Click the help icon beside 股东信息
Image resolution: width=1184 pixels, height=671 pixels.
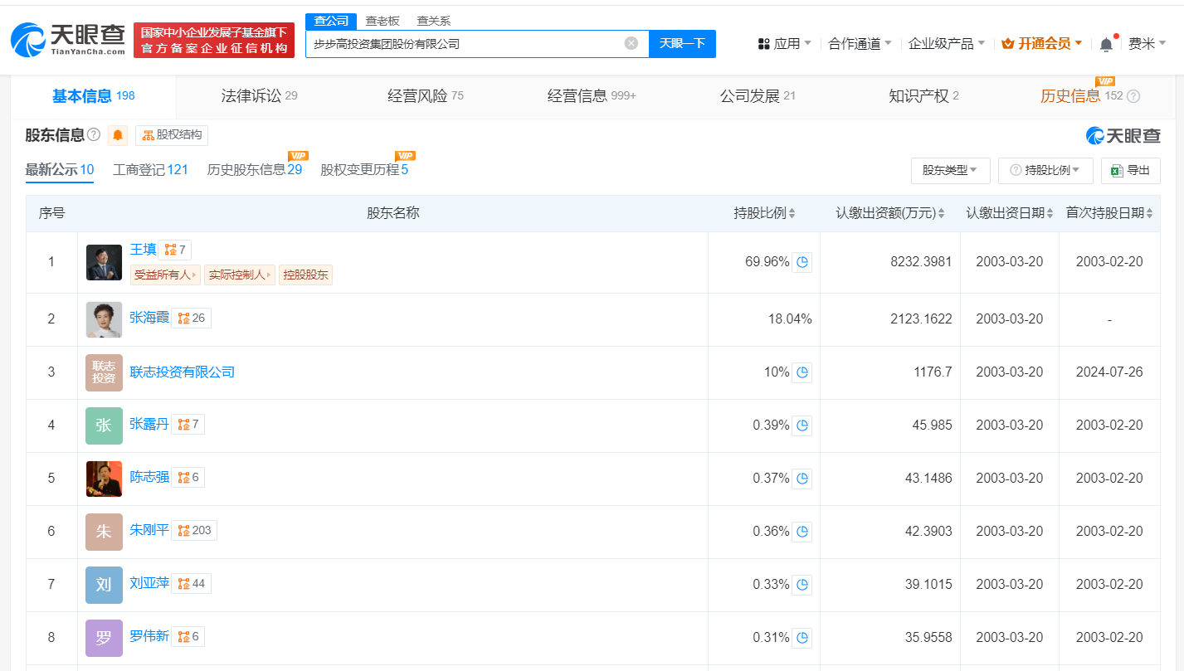94,135
